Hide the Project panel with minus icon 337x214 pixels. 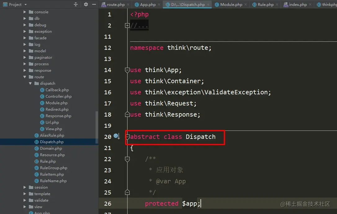(94, 4)
